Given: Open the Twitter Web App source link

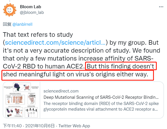Looking at the screenshot, I should [74, 126].
